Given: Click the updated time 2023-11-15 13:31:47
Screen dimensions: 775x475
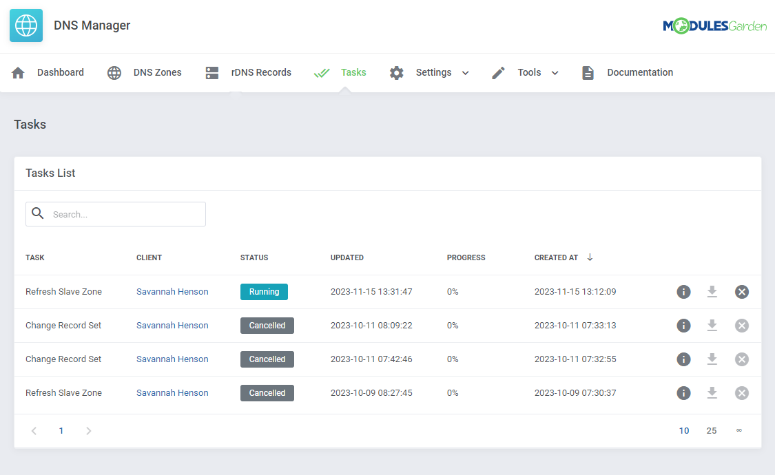Looking at the screenshot, I should point(371,292).
